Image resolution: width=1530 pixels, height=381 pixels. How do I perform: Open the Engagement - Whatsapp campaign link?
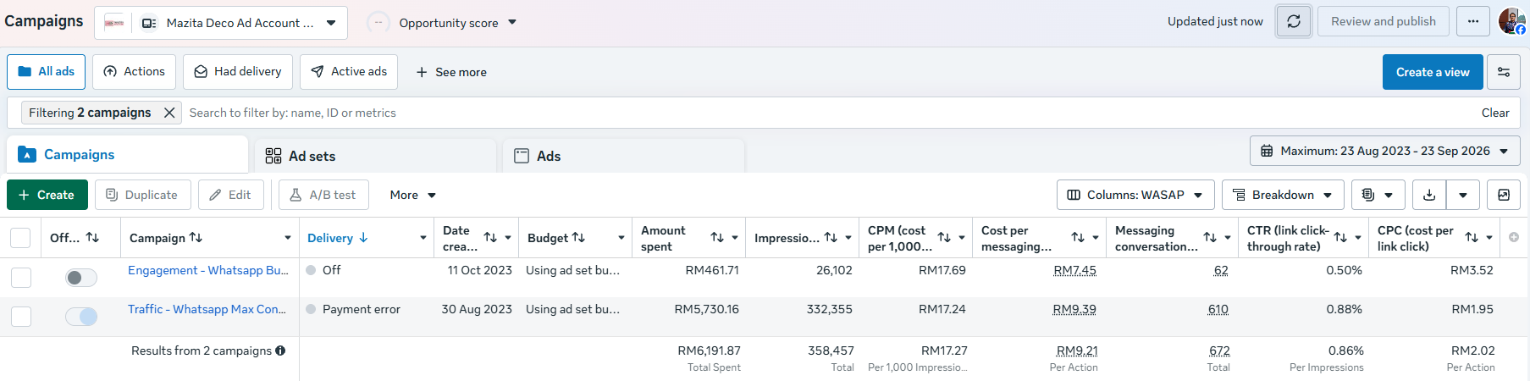(x=208, y=270)
